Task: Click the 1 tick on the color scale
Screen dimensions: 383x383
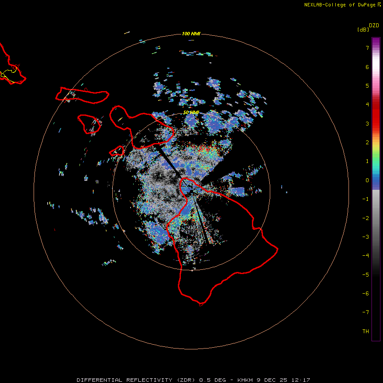Action: coord(367,161)
